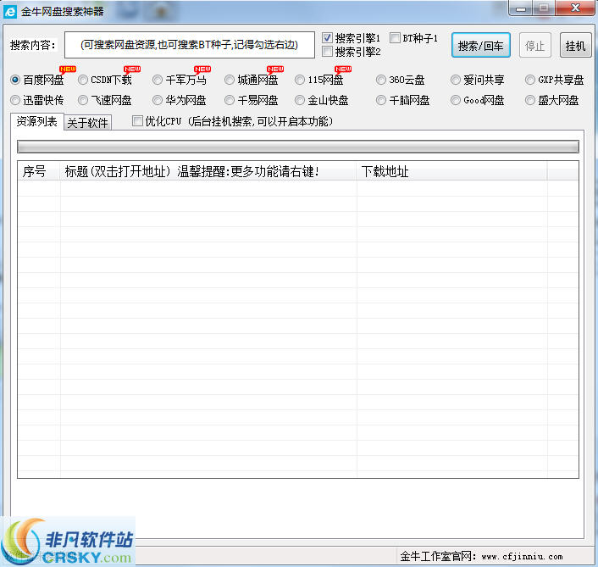The width and height of the screenshot is (598, 567).
Task: Click the 挂机 button
Action: pyautogui.click(x=575, y=46)
